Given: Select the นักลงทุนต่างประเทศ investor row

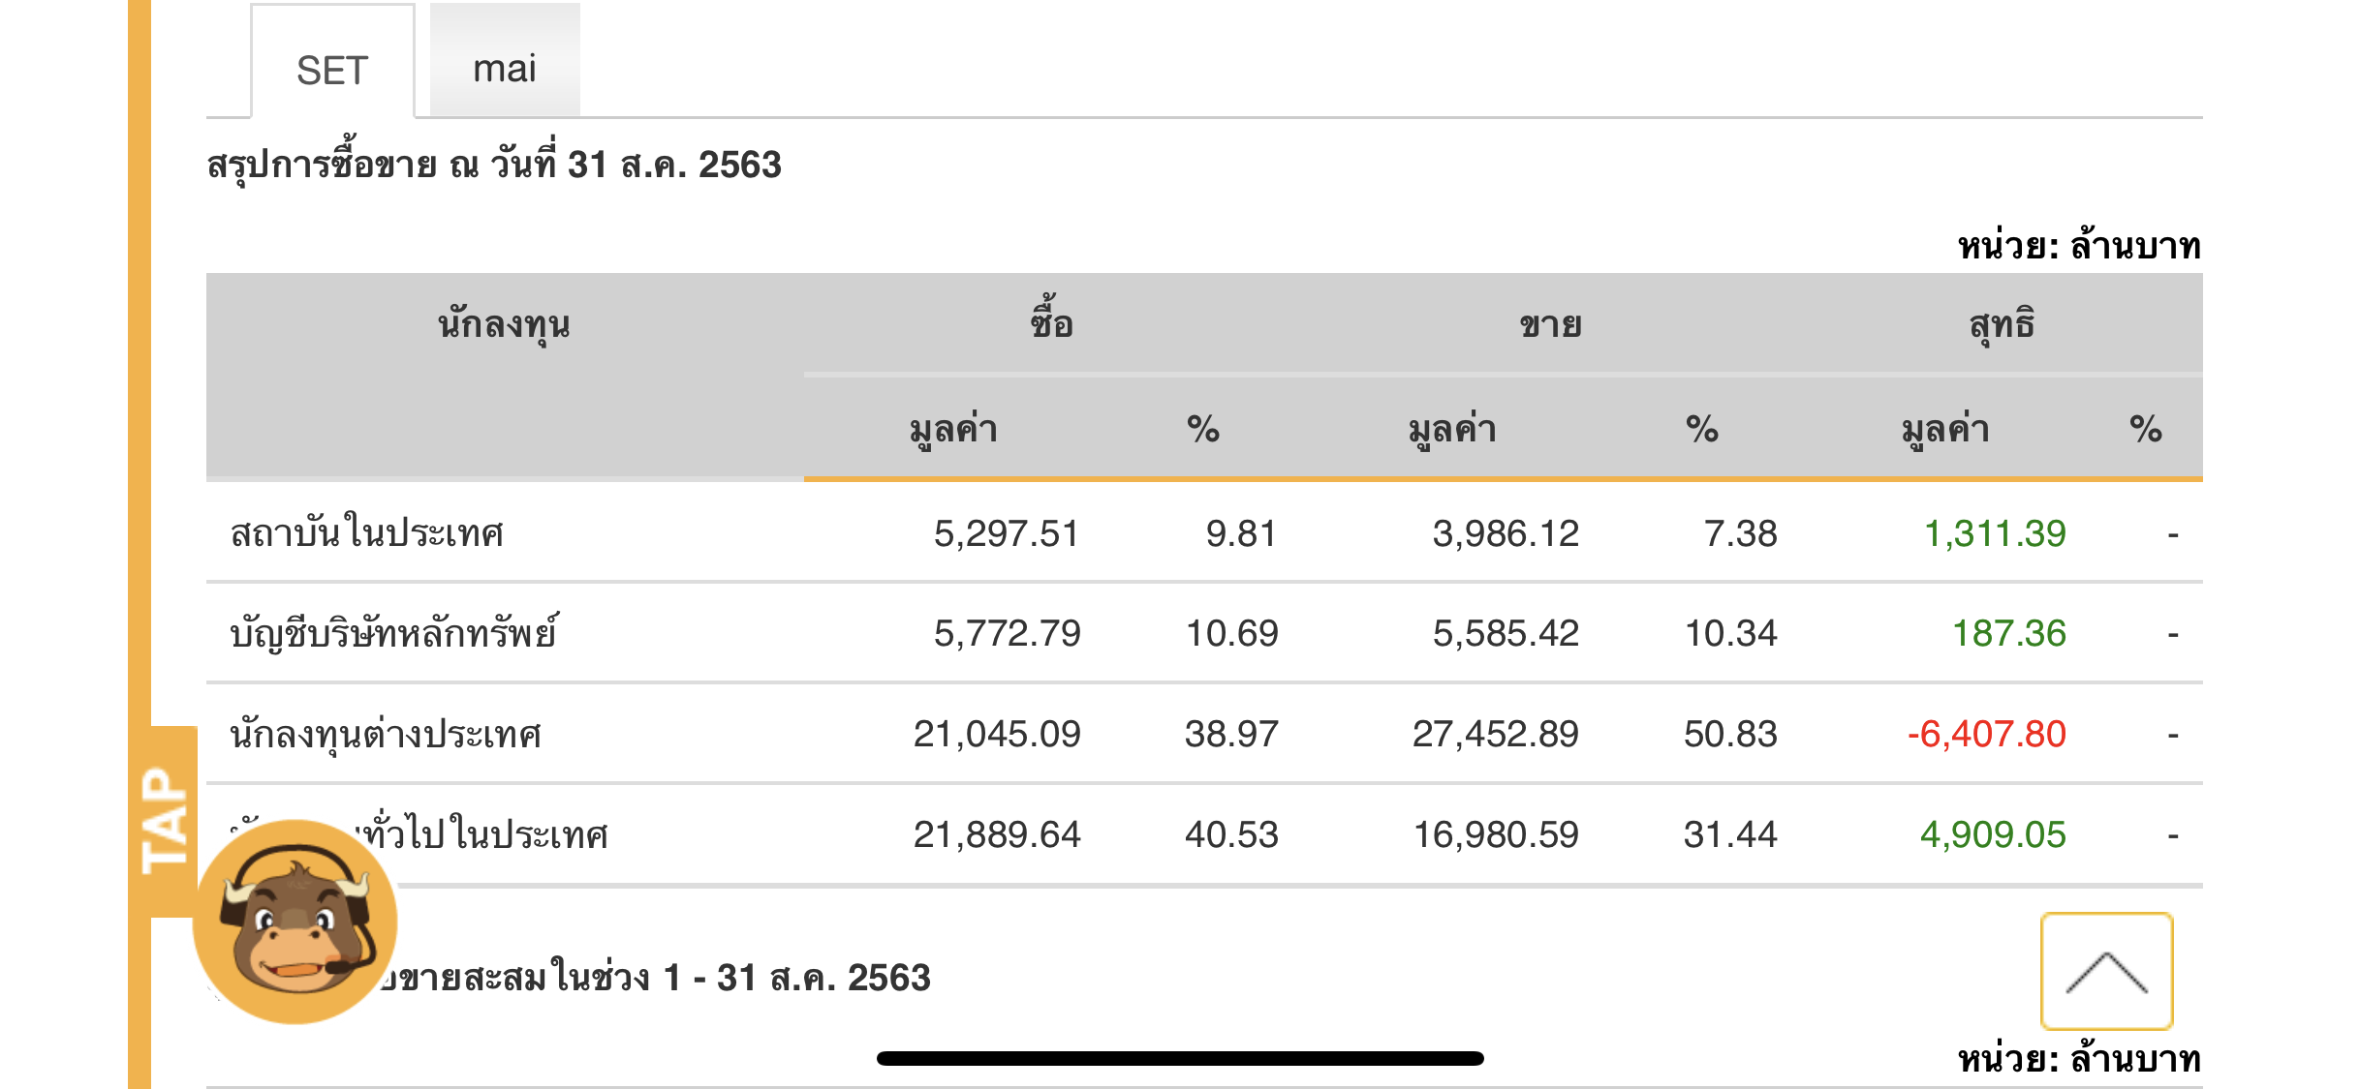Looking at the screenshot, I should pyautogui.click(x=386, y=734).
